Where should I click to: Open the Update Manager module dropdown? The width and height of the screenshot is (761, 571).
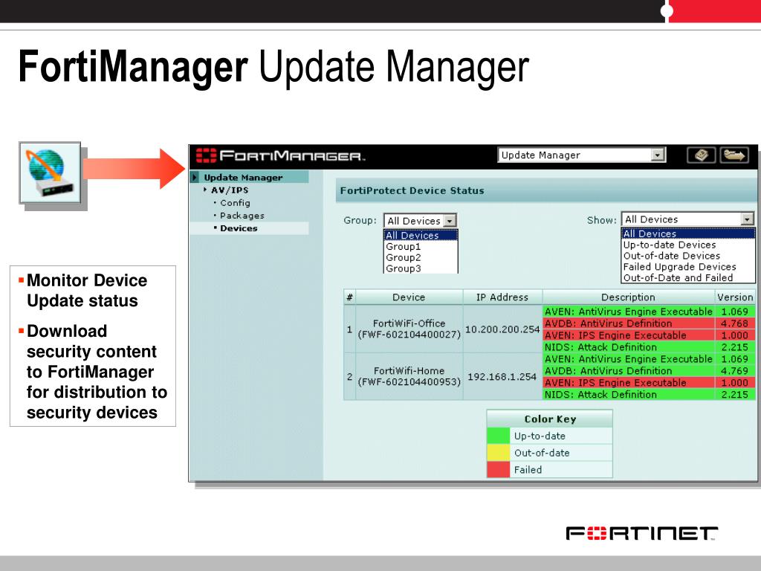657,155
